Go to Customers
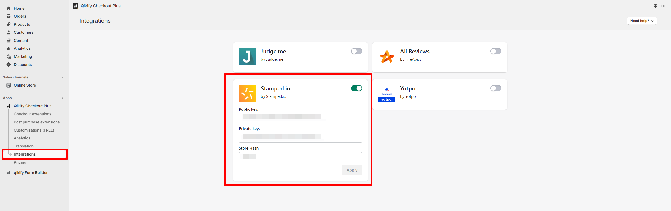Viewport: 671px width, 211px height. click(x=24, y=32)
